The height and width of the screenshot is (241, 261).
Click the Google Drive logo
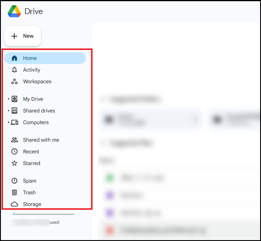(x=14, y=11)
